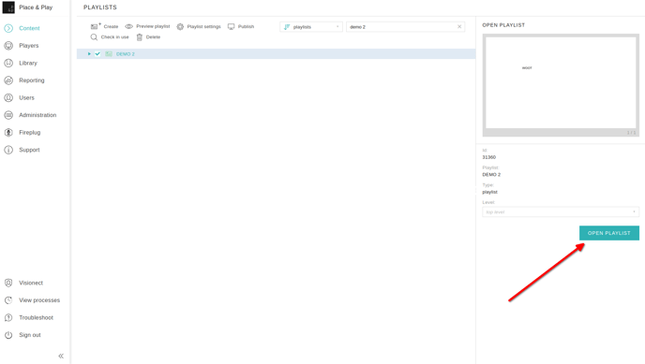Viewport: 645px width, 364px height.
Task: Clear the demo 2 search field
Action: point(459,27)
